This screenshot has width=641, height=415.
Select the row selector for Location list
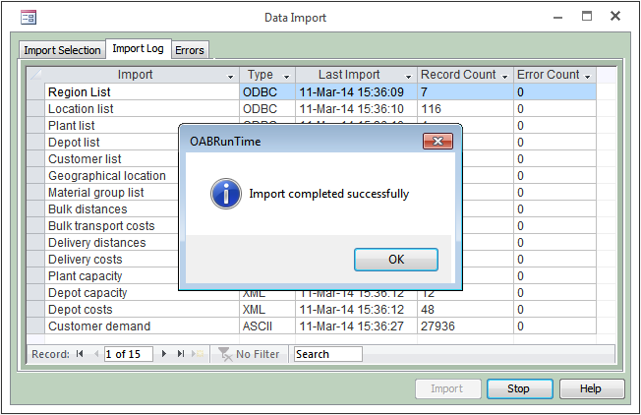pyautogui.click(x=35, y=109)
